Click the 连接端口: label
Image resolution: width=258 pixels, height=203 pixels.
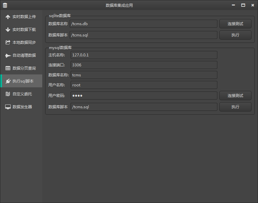57,65
